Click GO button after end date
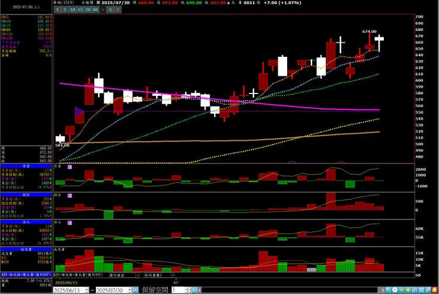This screenshot has width=439, height=294. click(135, 290)
